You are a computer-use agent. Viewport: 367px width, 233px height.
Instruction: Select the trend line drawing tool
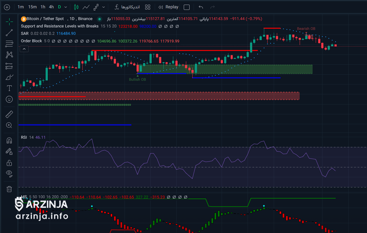[x=9, y=33]
